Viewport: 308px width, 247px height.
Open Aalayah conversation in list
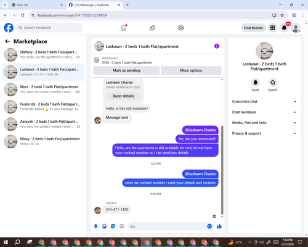pos(43,124)
